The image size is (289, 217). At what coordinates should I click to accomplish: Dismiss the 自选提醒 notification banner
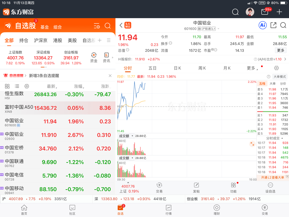pos(110,76)
